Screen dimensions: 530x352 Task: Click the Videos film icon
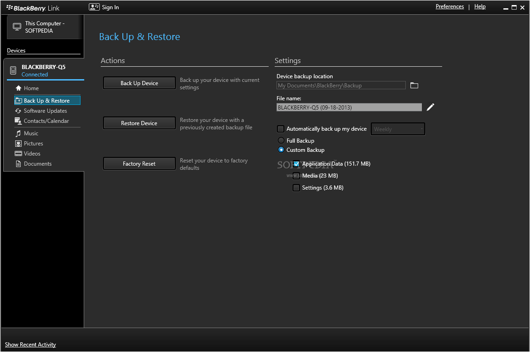(18, 154)
